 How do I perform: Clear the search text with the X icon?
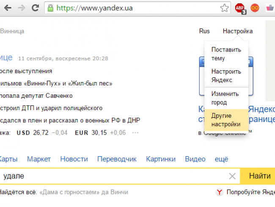click(x=232, y=177)
